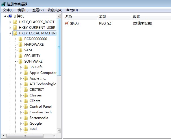Screen dimensions: 171x139
Task: Expand the HKEY_CURRENT_USER key
Action: [x=10, y=28]
